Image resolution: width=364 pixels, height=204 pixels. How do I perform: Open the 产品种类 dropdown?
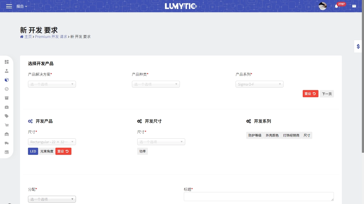[x=156, y=84]
